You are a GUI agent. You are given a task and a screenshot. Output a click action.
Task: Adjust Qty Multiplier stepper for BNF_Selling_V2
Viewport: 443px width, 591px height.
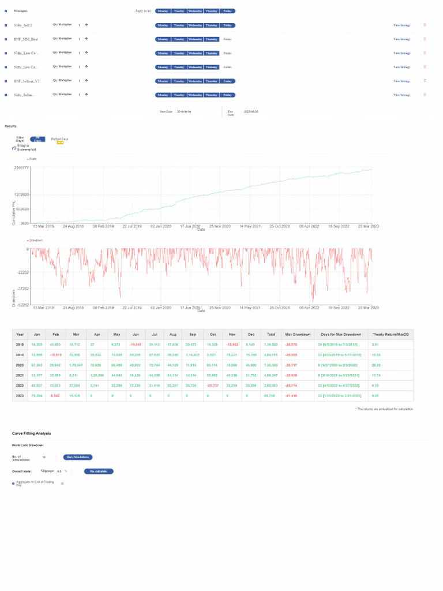[x=87, y=80]
